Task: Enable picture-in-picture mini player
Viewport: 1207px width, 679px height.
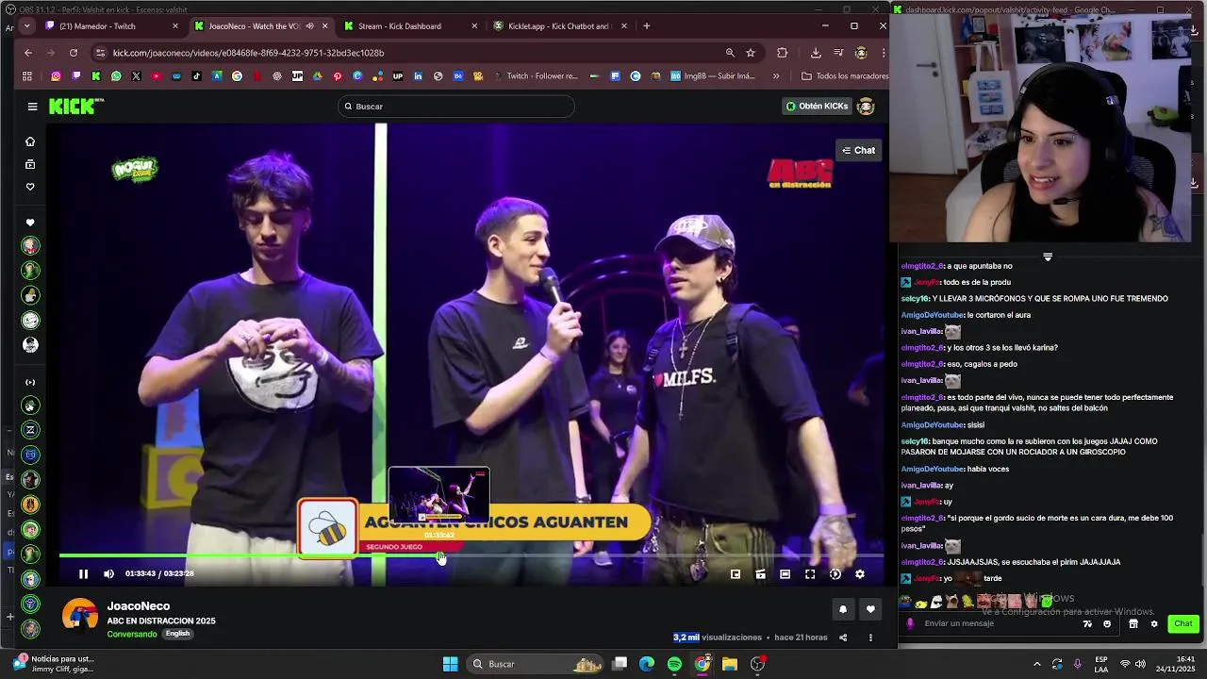Action: pos(736,573)
